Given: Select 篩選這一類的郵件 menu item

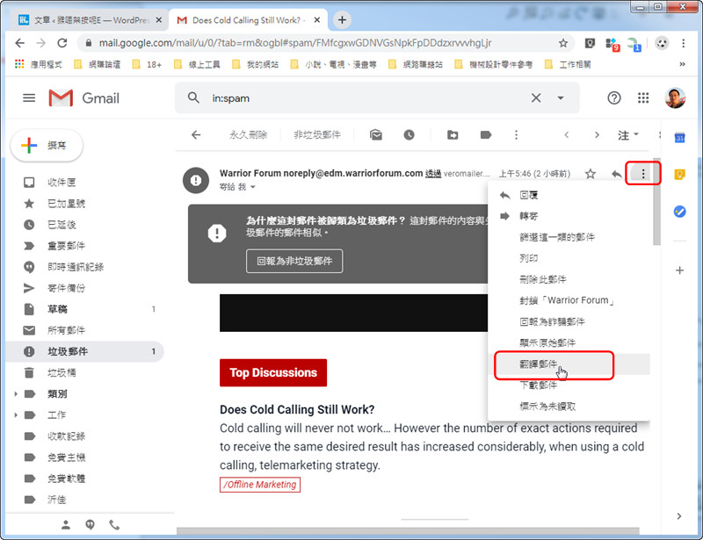Looking at the screenshot, I should (569, 237).
